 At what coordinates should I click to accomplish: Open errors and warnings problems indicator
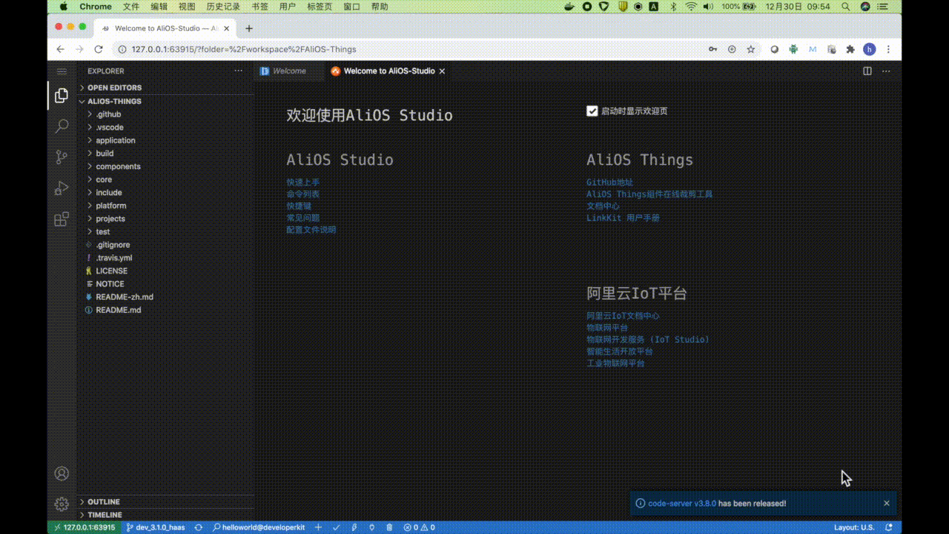(x=419, y=527)
